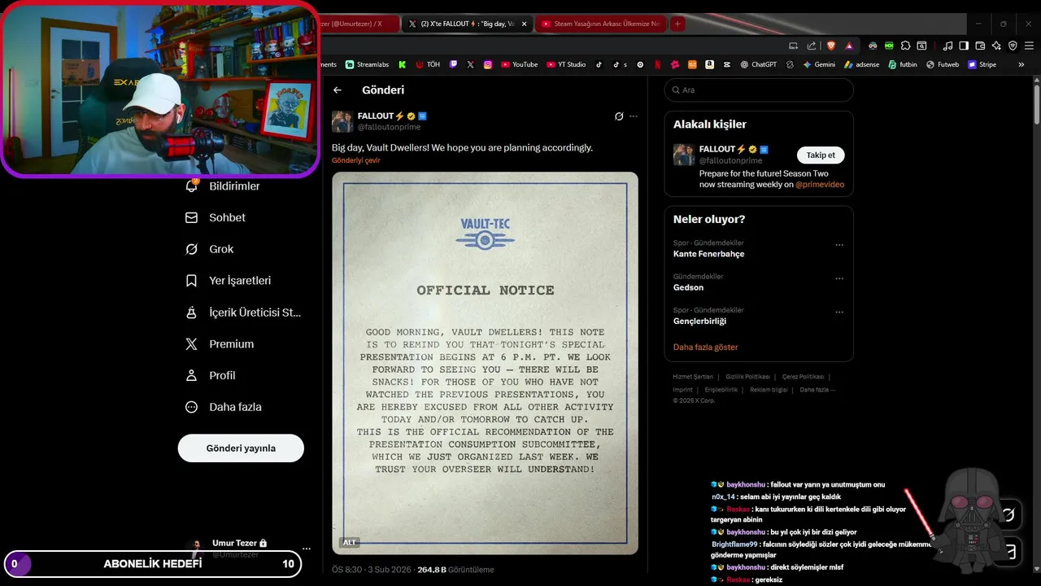1041x586 pixels.
Task: Expand the Daha fazla sidebar menu
Action: [x=223, y=407]
